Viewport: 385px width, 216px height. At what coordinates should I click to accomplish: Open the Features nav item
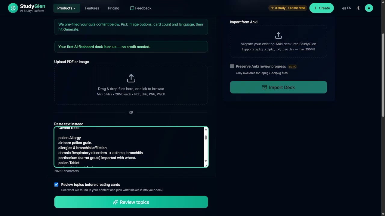click(92, 8)
